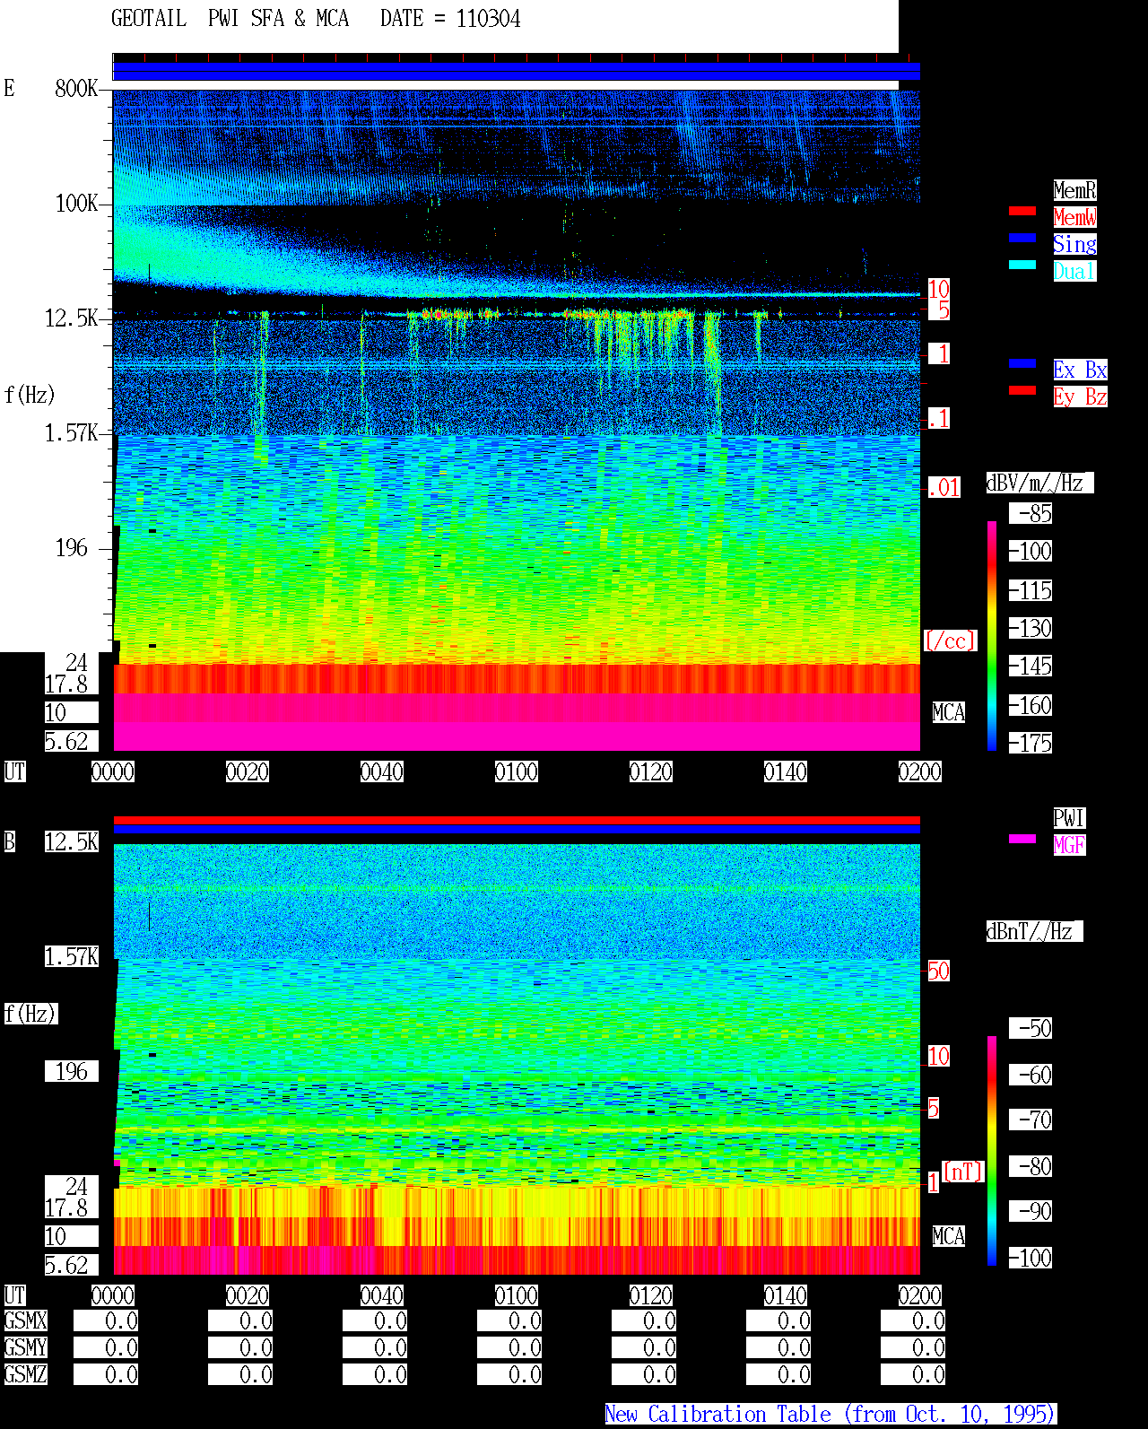Click the red MemW legend swatch
1148x1429 pixels.
(x=1022, y=211)
